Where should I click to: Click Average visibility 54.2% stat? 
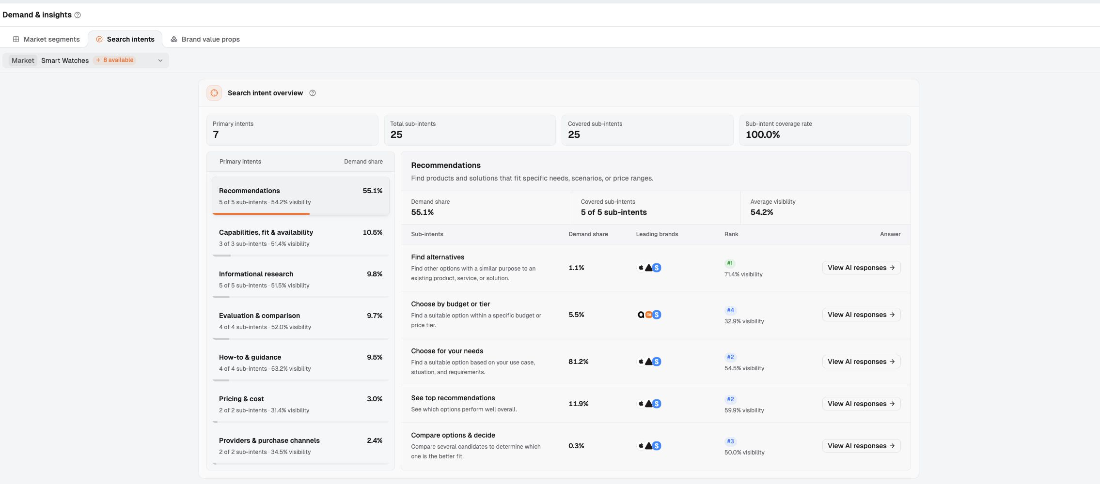(773, 208)
